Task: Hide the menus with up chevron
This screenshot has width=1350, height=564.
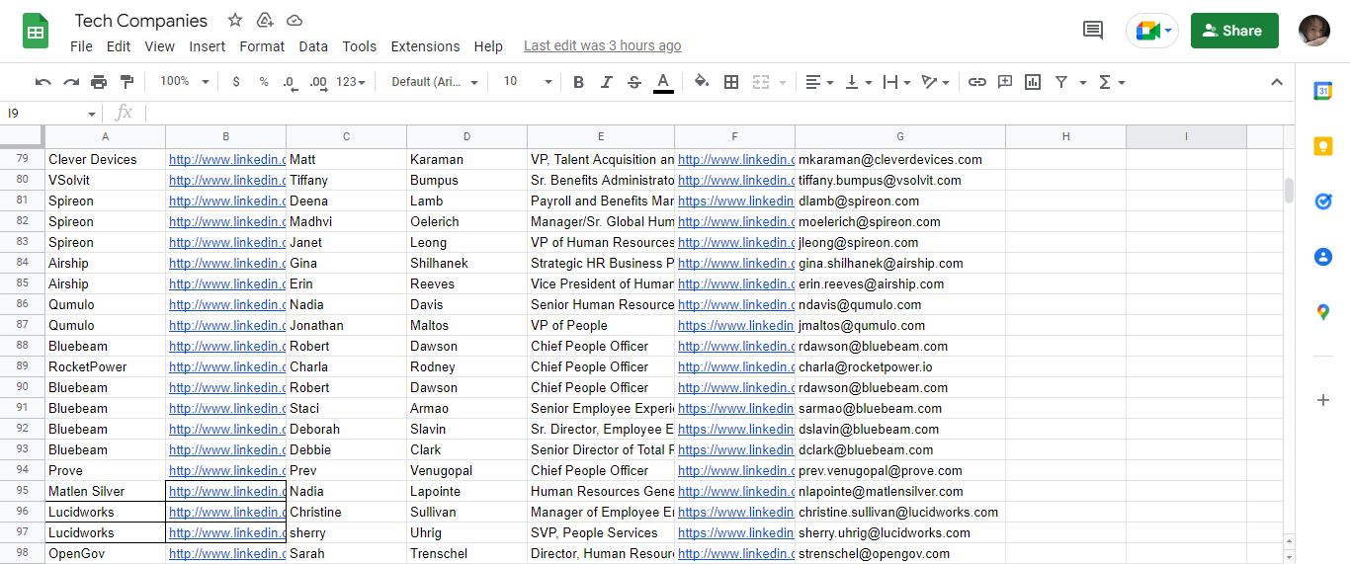Action: coord(1276,82)
